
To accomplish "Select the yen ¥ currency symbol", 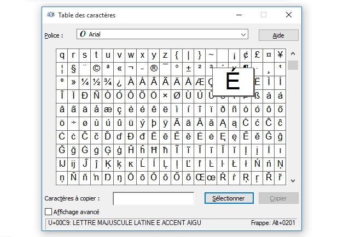I will (x=280, y=55).
